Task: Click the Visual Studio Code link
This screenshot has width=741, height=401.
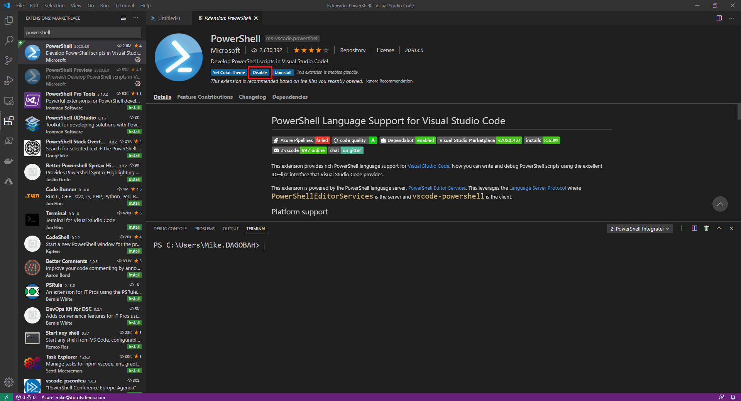Action: click(x=428, y=166)
